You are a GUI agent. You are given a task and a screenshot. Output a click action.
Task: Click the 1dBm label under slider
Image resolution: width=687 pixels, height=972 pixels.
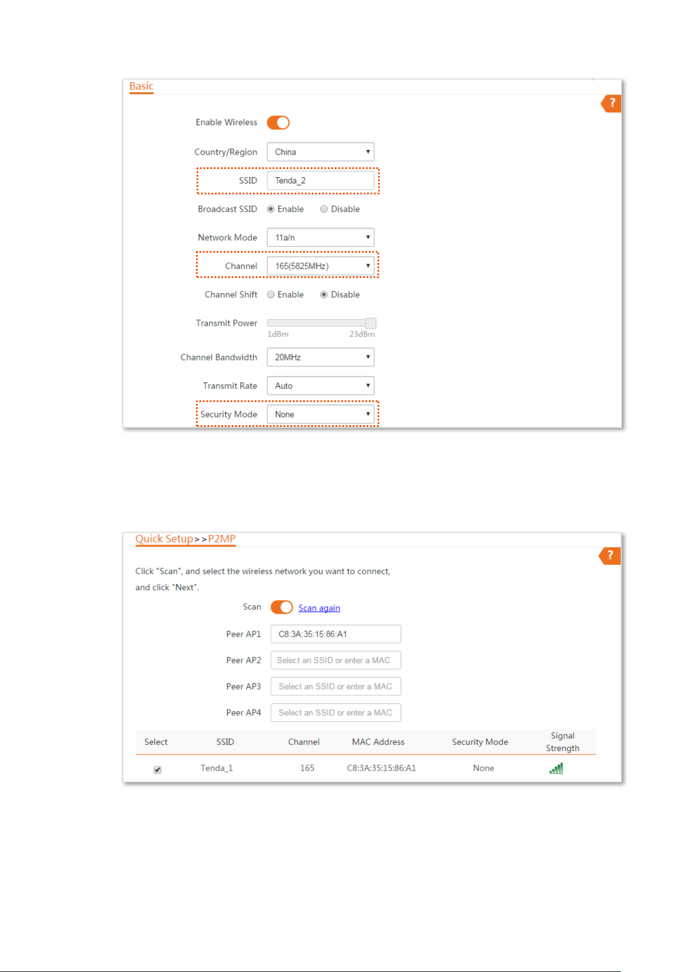[x=278, y=335]
